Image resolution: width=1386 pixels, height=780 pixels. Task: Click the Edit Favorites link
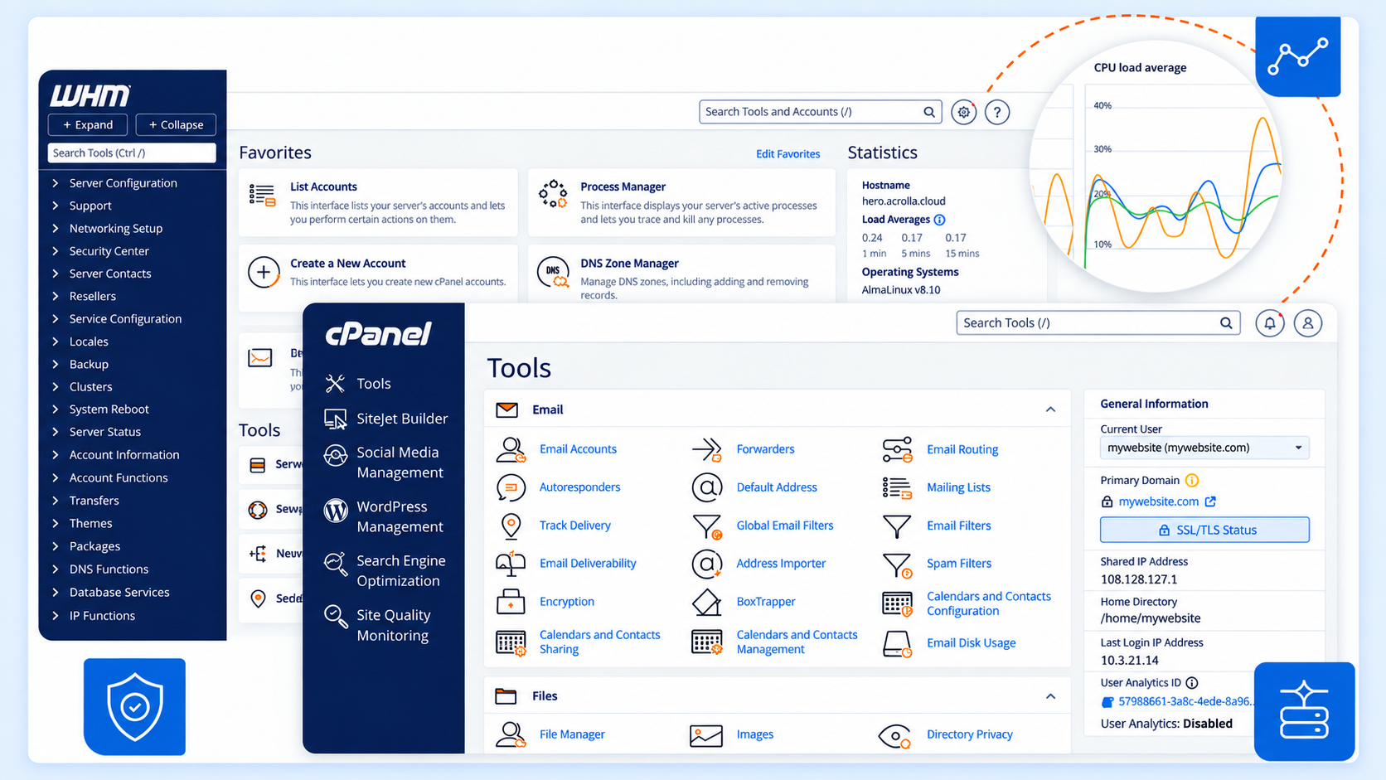[787, 154]
